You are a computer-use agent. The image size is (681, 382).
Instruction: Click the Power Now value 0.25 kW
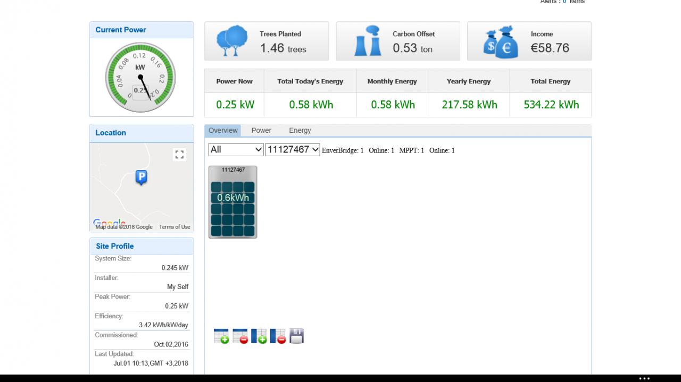click(x=235, y=105)
